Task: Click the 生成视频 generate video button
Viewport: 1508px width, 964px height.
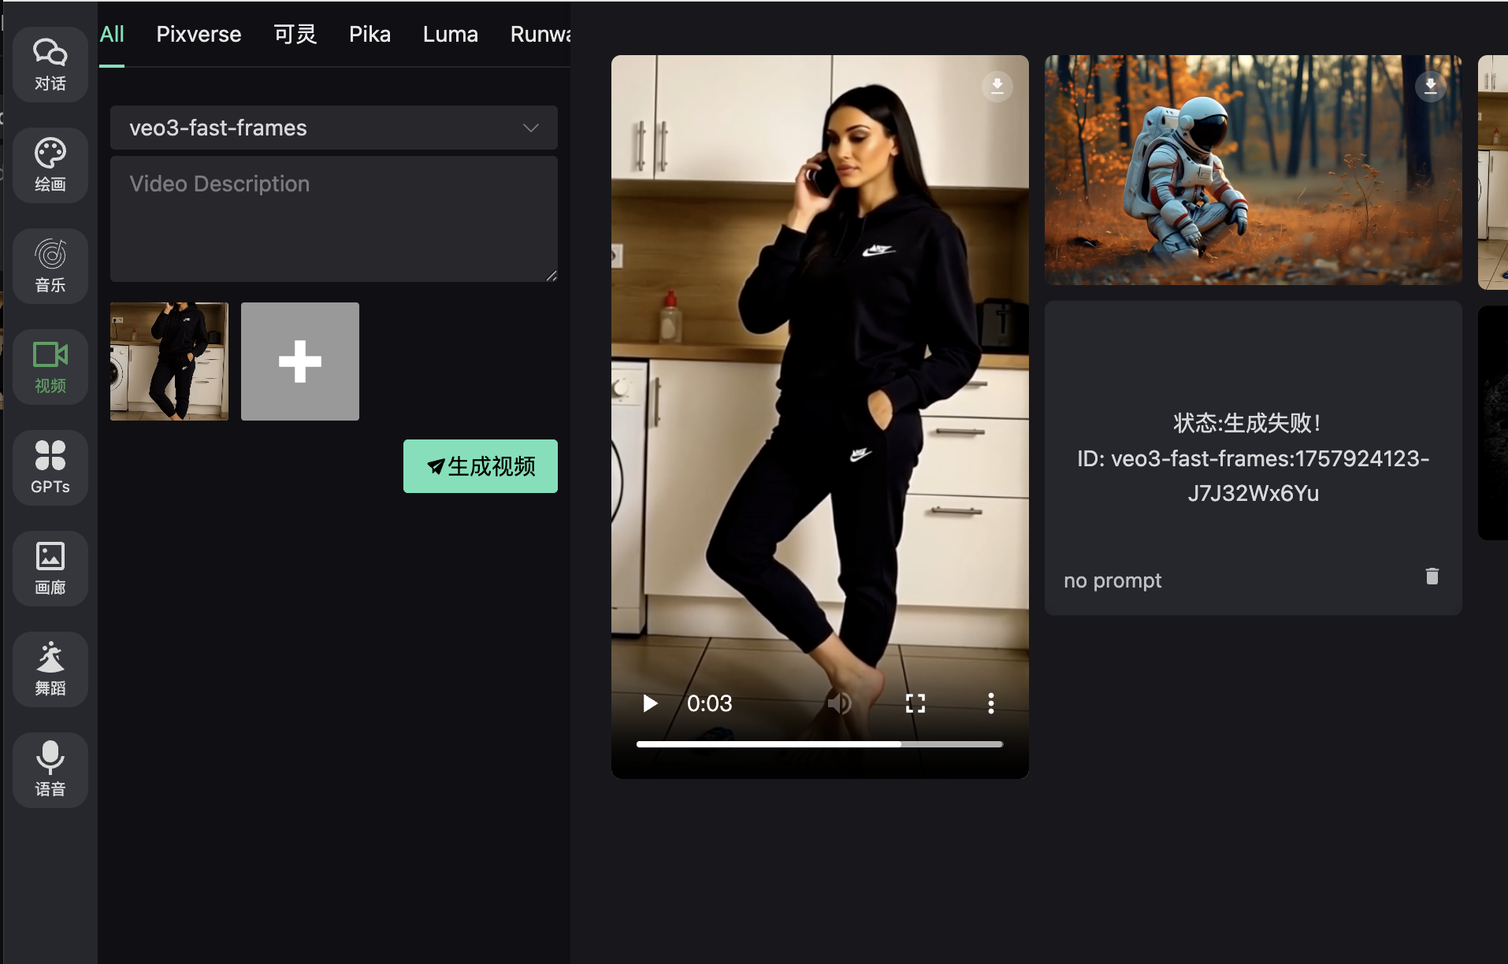Action: [x=480, y=466]
